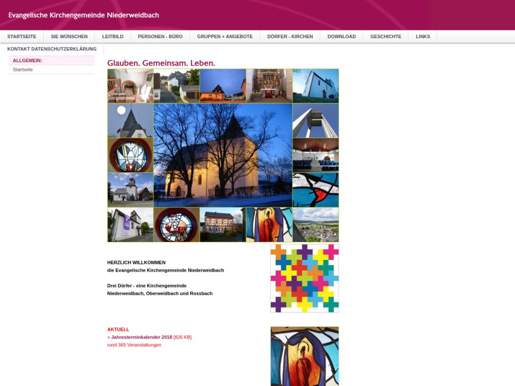Open the Jahresterminkalender 2018 download link
This screenshot has height=386, width=515.
coord(142,337)
